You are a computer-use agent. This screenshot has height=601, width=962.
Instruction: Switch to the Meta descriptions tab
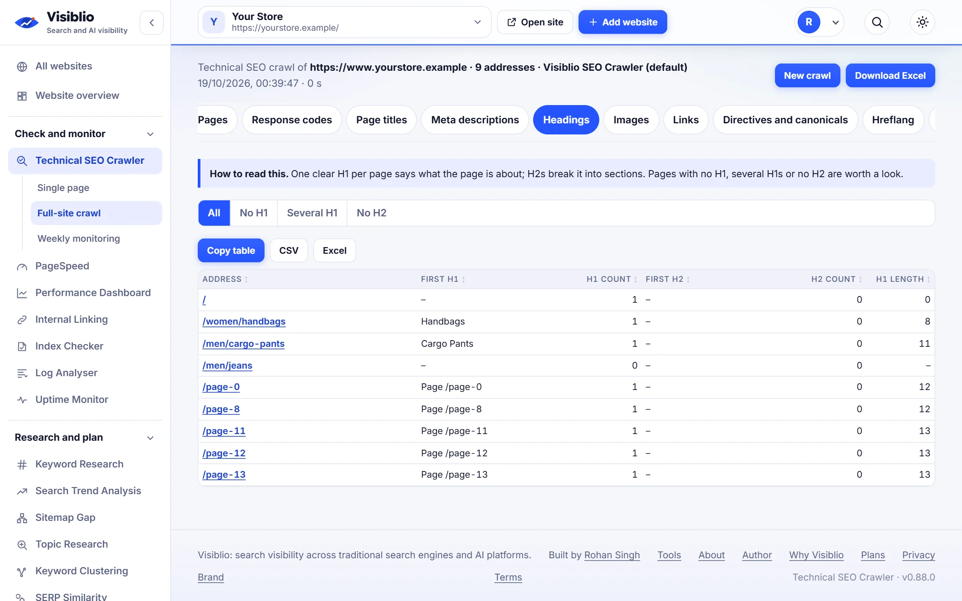pos(475,120)
